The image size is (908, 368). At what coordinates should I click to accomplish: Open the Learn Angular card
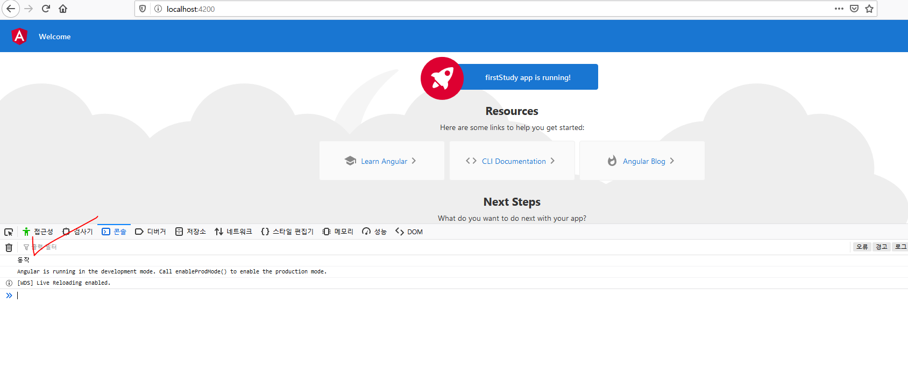click(x=382, y=161)
